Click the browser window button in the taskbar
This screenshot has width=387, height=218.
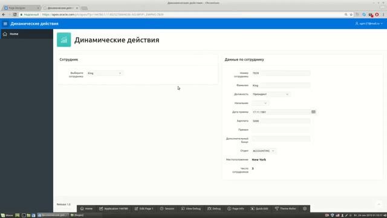[53, 216]
